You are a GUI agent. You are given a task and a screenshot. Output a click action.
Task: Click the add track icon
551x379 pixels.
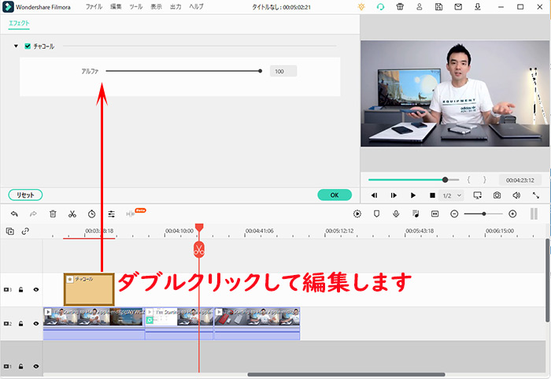pyautogui.click(x=9, y=231)
